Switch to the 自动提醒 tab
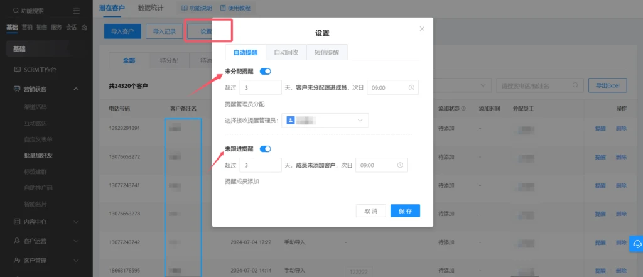The height and width of the screenshot is (277, 643). [246, 53]
